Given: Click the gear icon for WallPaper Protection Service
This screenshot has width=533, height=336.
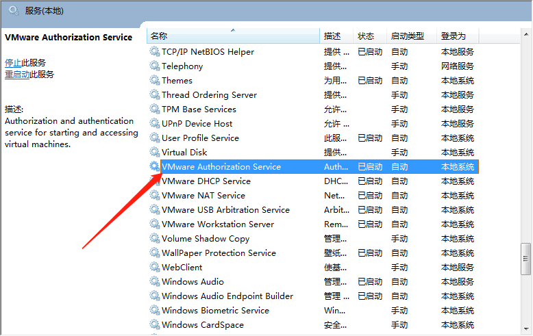Looking at the screenshot, I should point(155,253).
